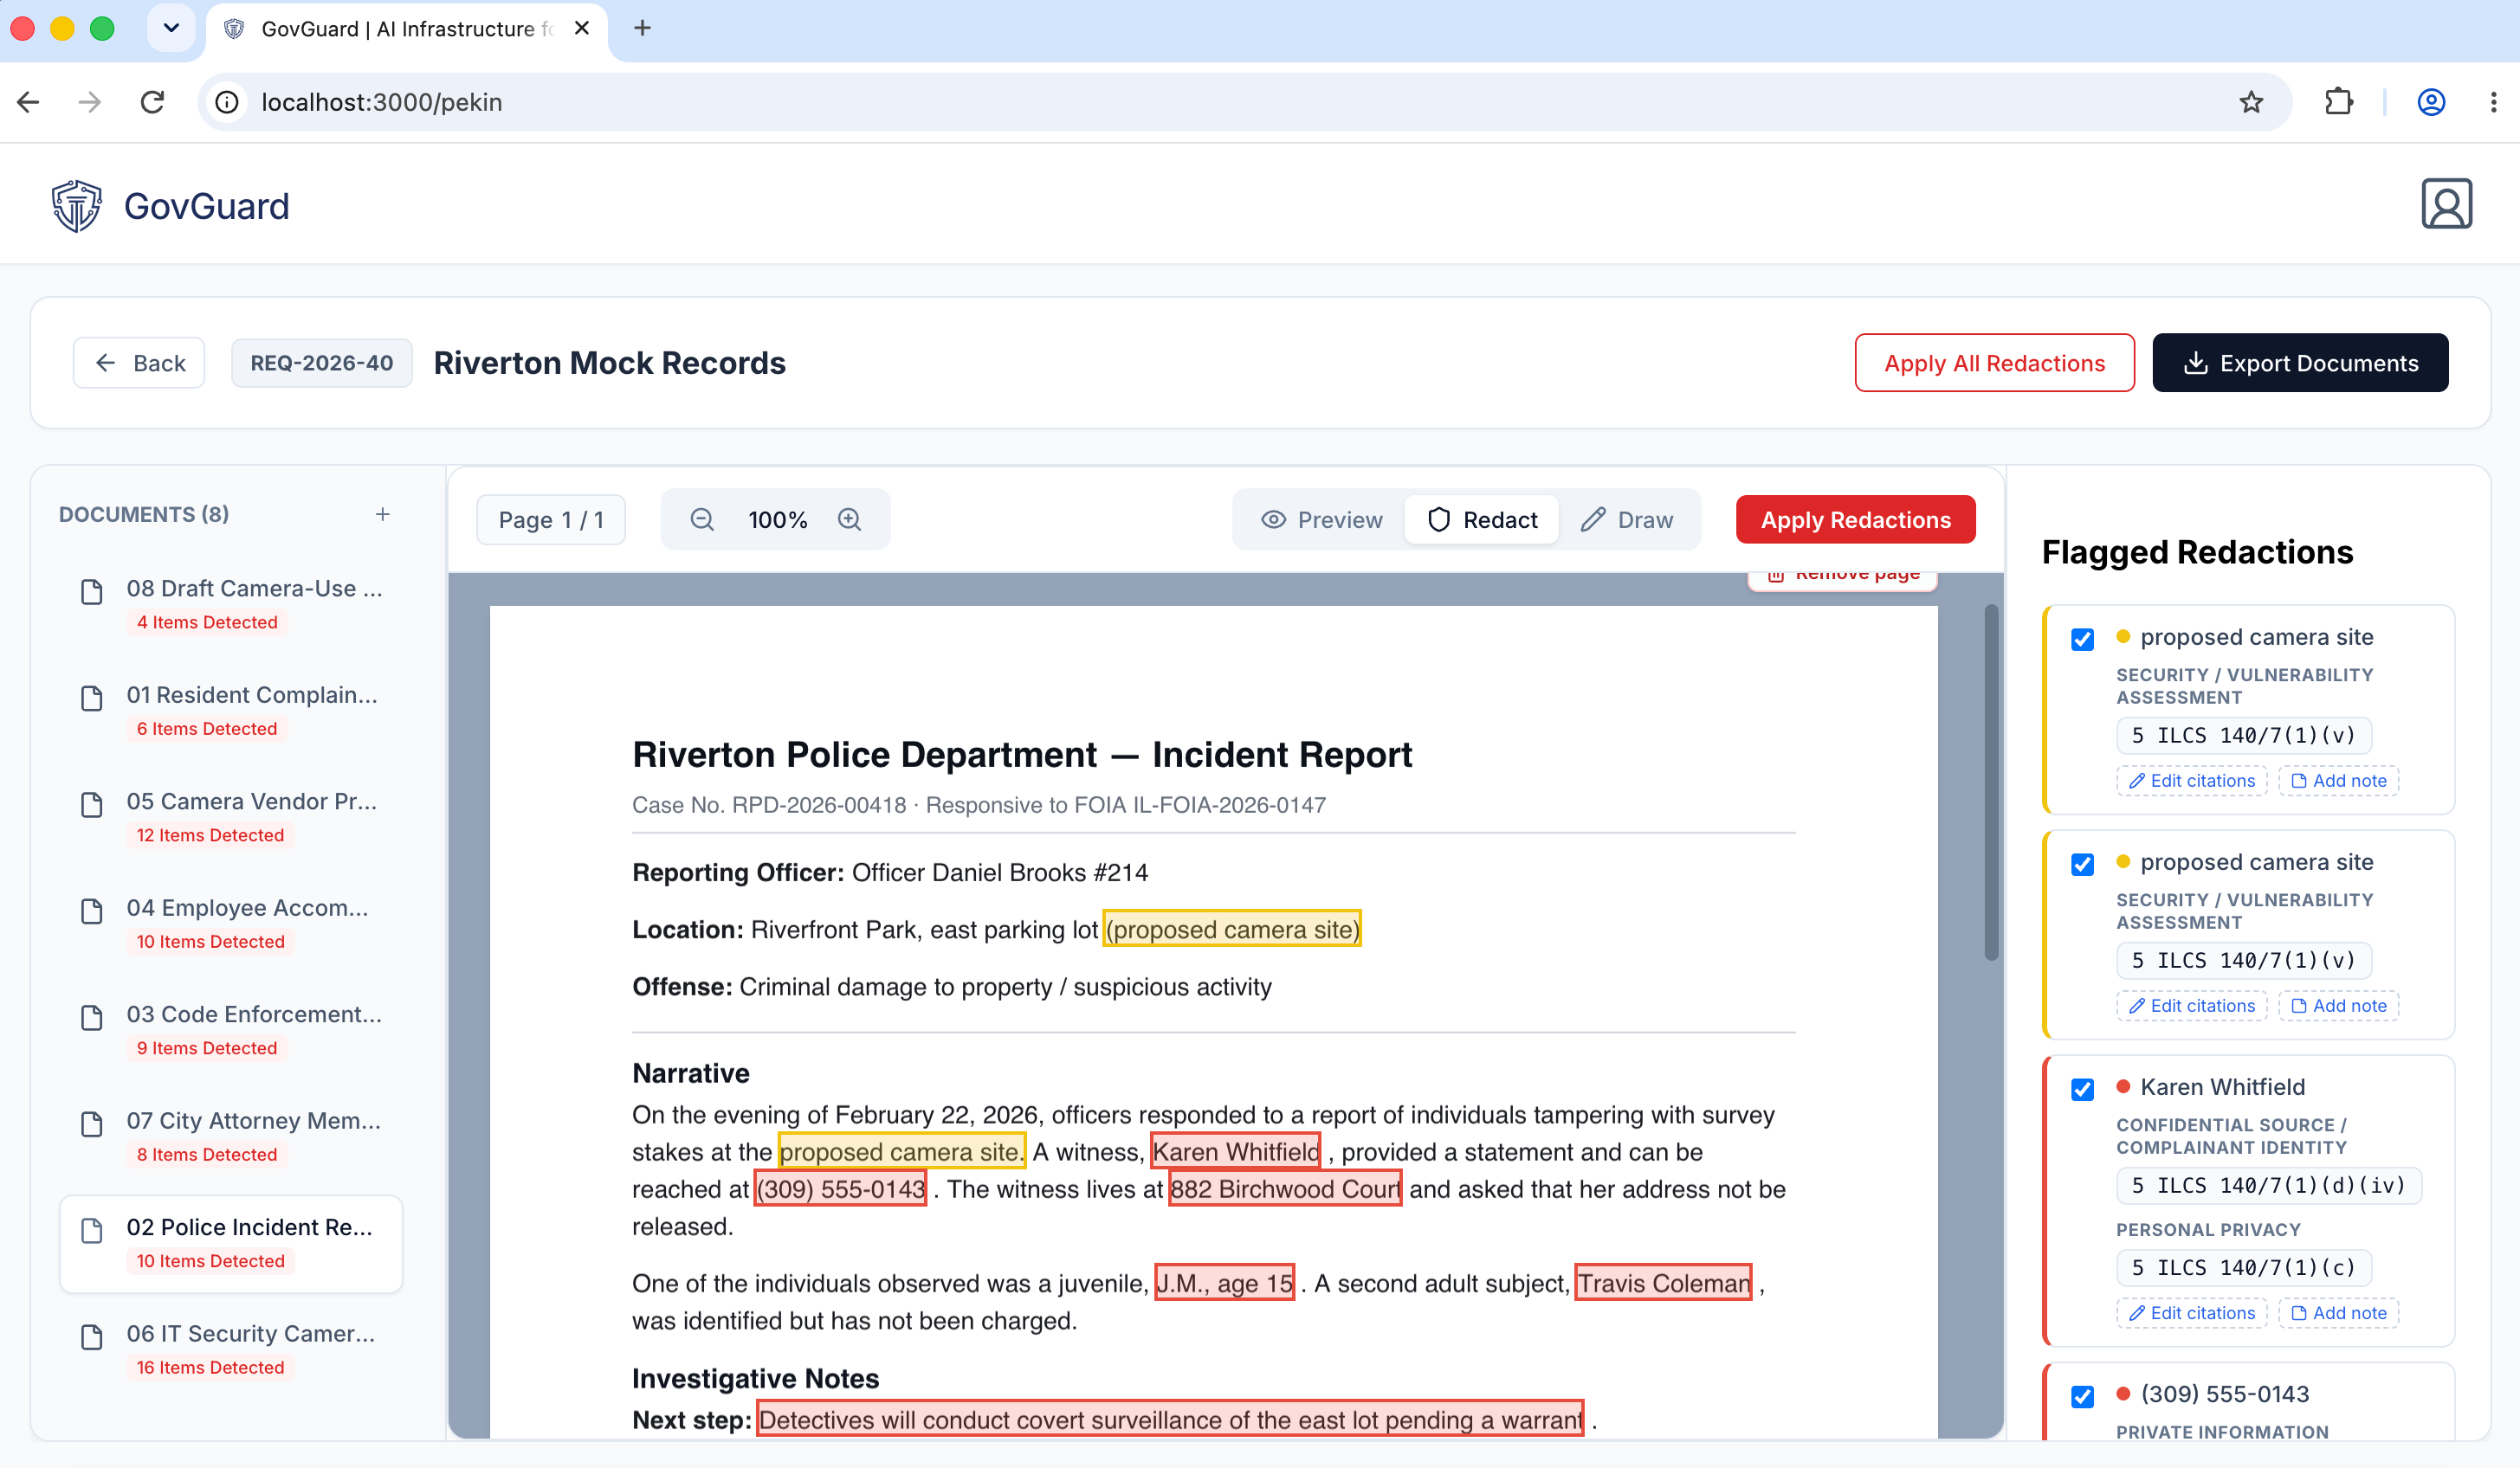
Task: Click the 5 ILCS 140/7(1)(c) citation
Action: [x=2243, y=1267]
